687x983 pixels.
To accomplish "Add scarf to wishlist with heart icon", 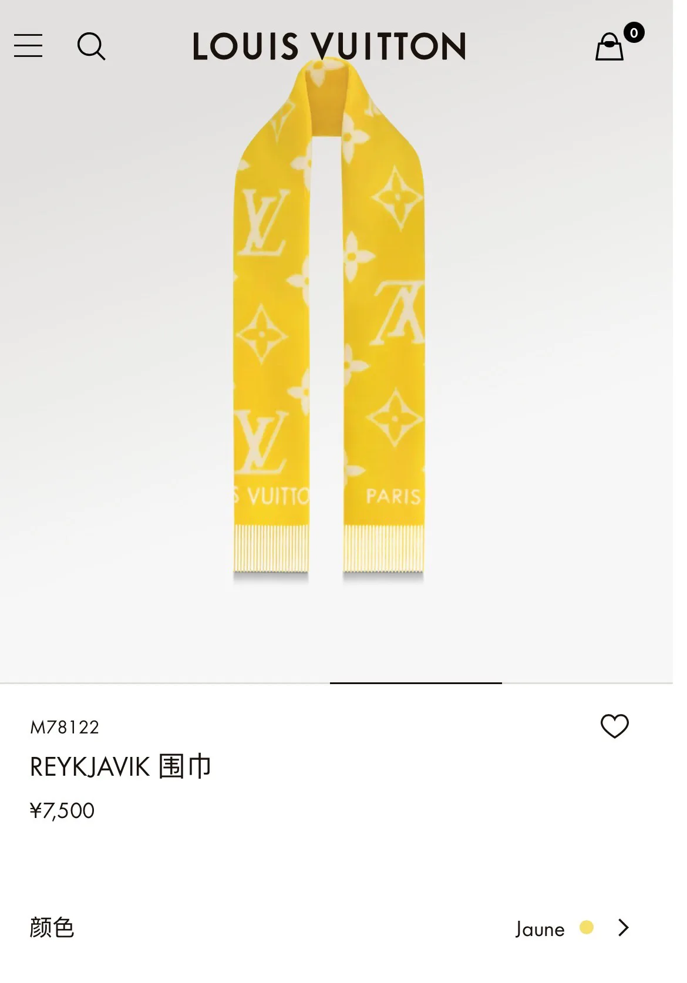I will pos(614,726).
